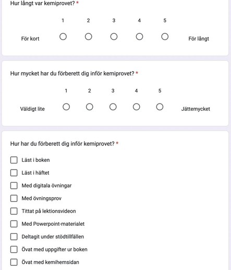Select rating 2 for 'Hur mycket har du förberett'

(90, 107)
